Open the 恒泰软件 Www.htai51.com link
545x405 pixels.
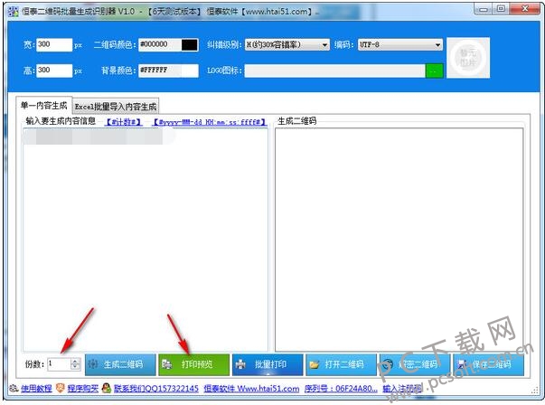[251, 389]
